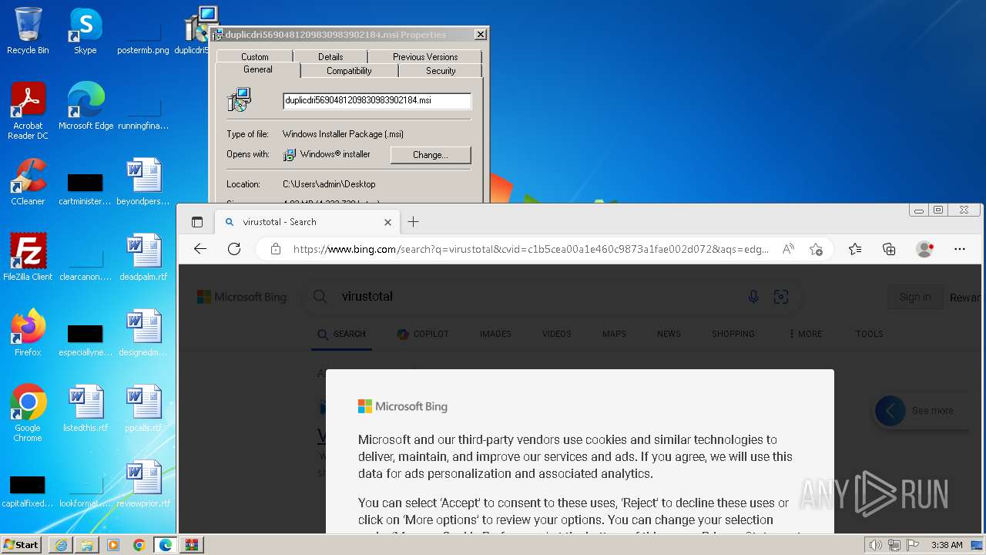Open Compatibility tab in Properties dialog
Screen dimensions: 986x555
tap(349, 70)
